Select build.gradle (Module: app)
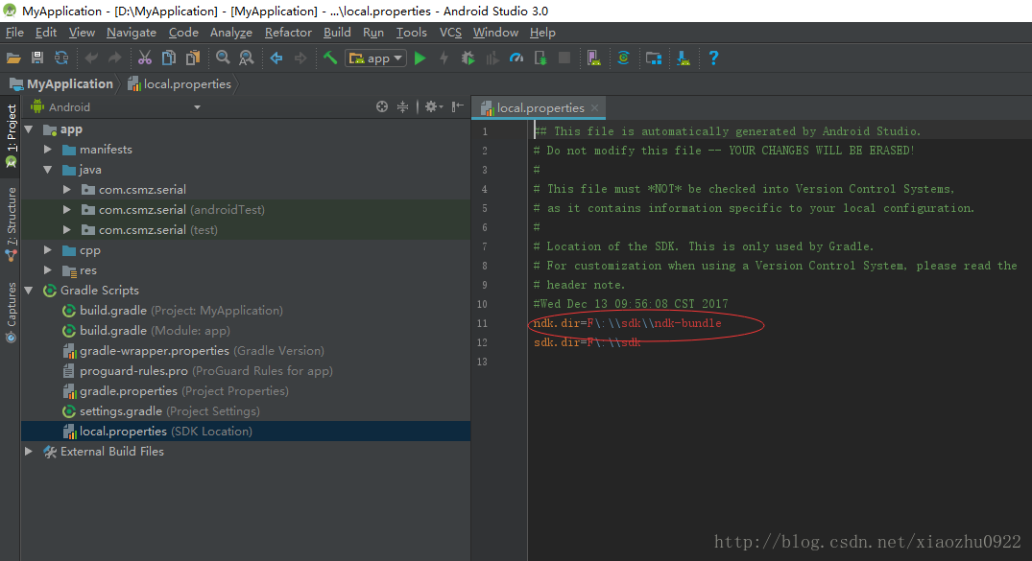Screen dimensions: 1032x561 pos(146,331)
